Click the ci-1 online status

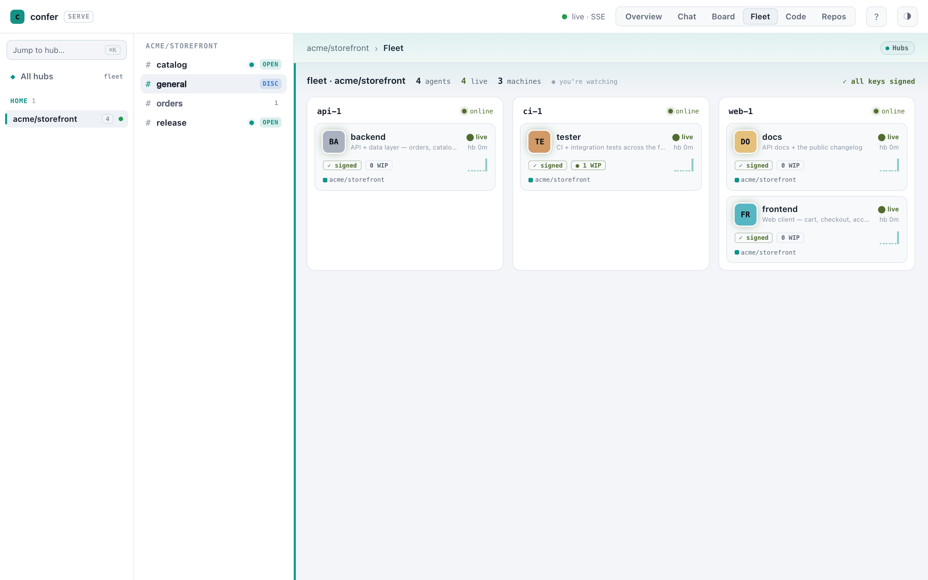click(683, 111)
